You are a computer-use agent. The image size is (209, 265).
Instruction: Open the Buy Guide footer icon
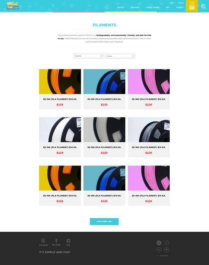[x=56, y=242]
